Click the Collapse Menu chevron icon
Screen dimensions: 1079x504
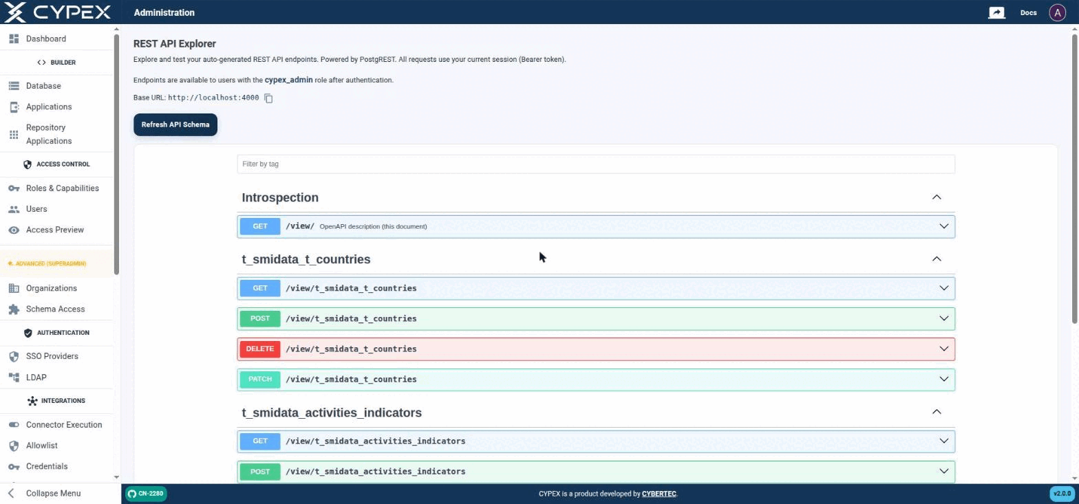point(11,494)
